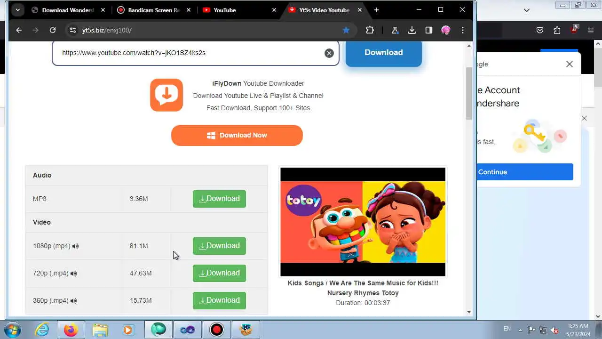Open Windows Explorer folder from the taskbar

100,330
